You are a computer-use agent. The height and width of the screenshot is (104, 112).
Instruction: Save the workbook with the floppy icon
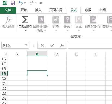coord(13,3)
